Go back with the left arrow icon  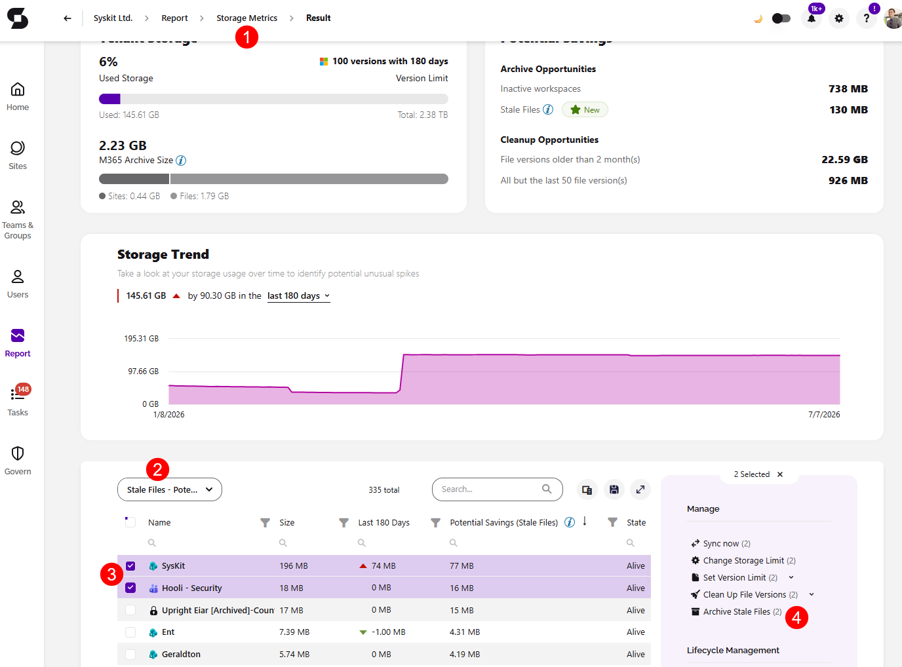coord(68,18)
